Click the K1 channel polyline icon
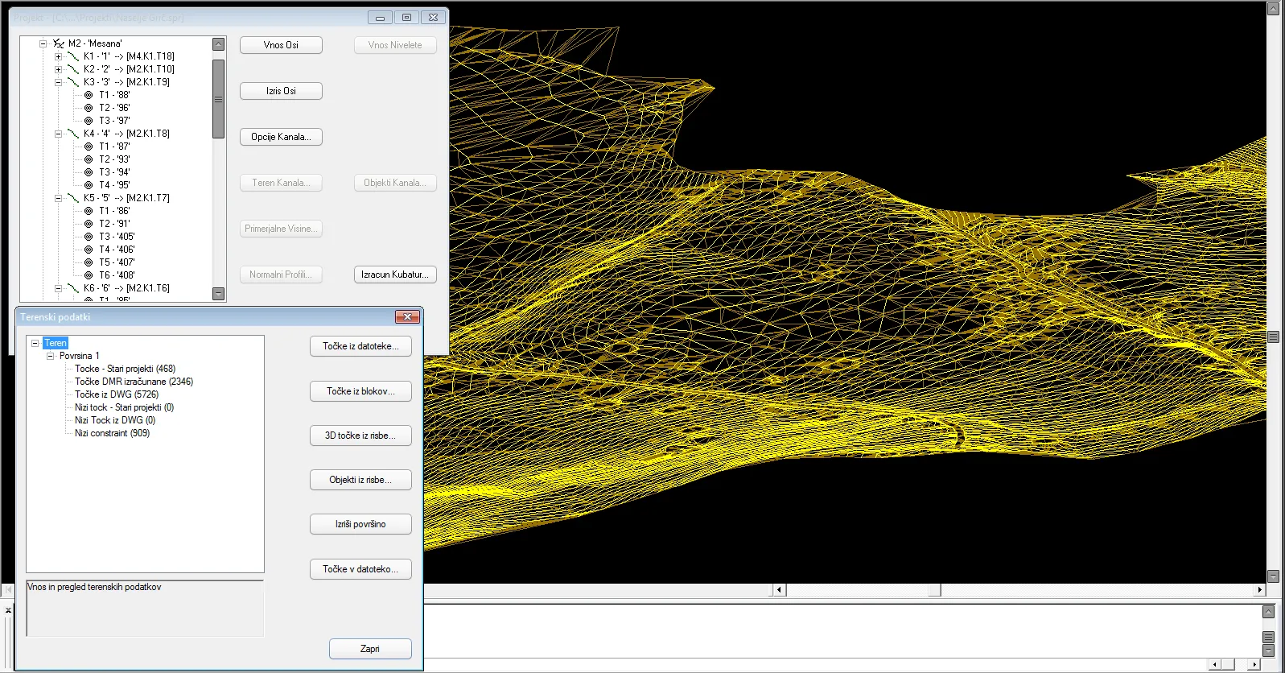The height and width of the screenshot is (673, 1285). pos(73,56)
